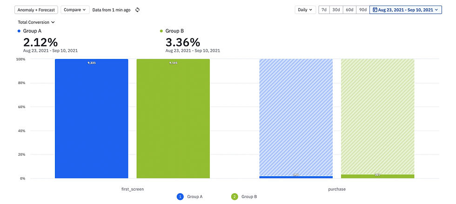
Task: Click the Group A header label
Action: tap(31, 31)
